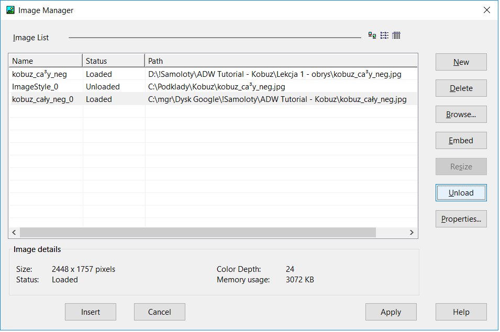Switch image list to small list view
The width and height of the screenshot is (500, 332).
tap(384, 36)
